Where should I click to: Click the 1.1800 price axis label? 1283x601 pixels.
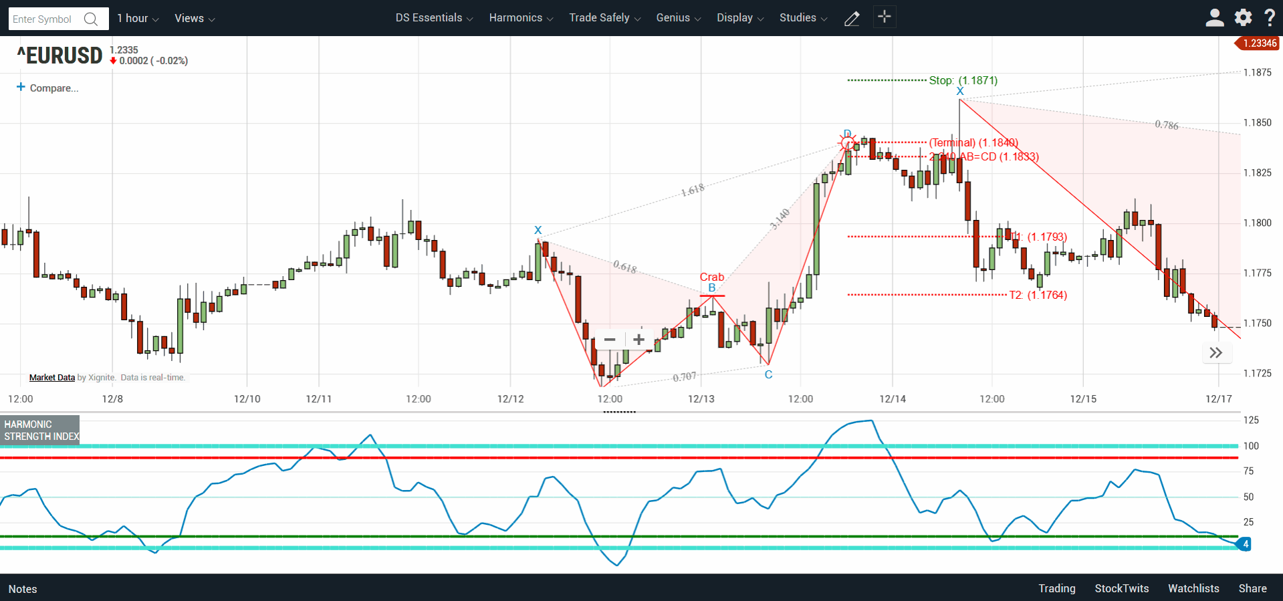click(x=1257, y=223)
